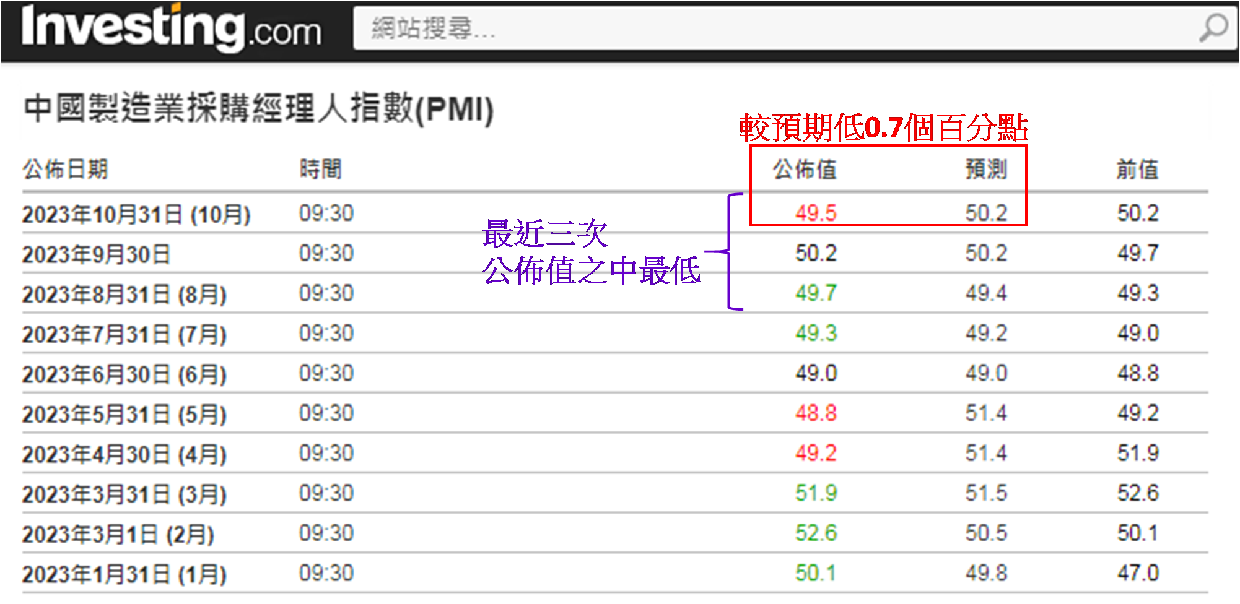Screen dimensions: 1240x604
Task: Click the 2023年3月1日 (2月) date
Action: pos(118,534)
